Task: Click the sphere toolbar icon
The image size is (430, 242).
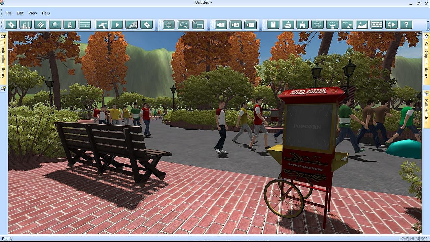Action: 55,25
